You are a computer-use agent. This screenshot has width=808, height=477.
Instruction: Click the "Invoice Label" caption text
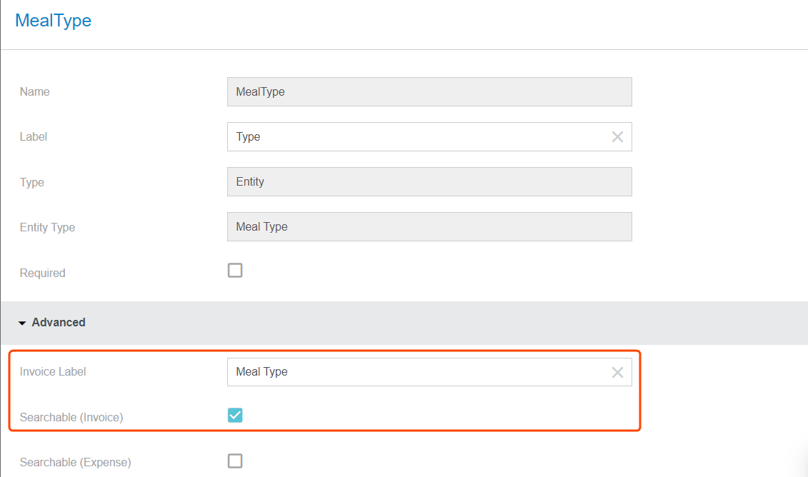coord(53,372)
